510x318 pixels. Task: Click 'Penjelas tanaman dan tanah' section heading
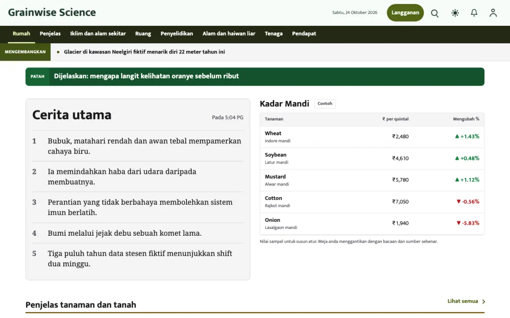pos(81,304)
